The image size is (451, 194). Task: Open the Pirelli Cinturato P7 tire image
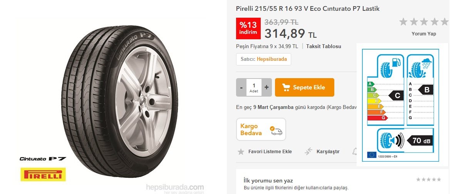tap(119, 101)
